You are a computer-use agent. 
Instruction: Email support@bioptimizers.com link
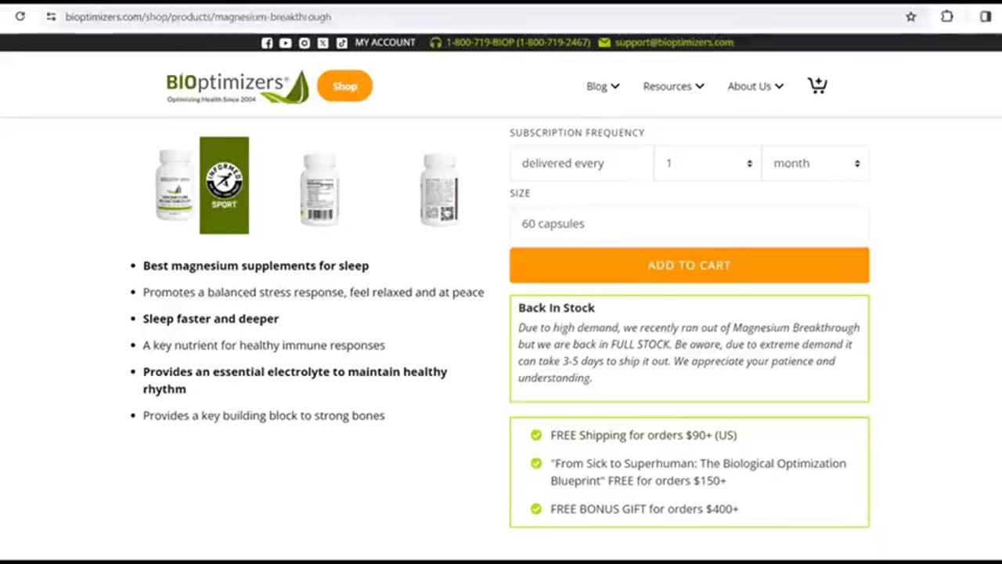click(x=674, y=42)
